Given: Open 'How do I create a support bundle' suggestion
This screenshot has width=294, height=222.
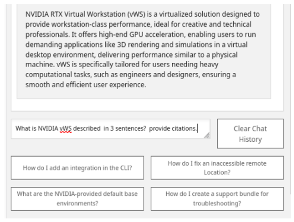Looking at the screenshot, I should click(217, 199).
